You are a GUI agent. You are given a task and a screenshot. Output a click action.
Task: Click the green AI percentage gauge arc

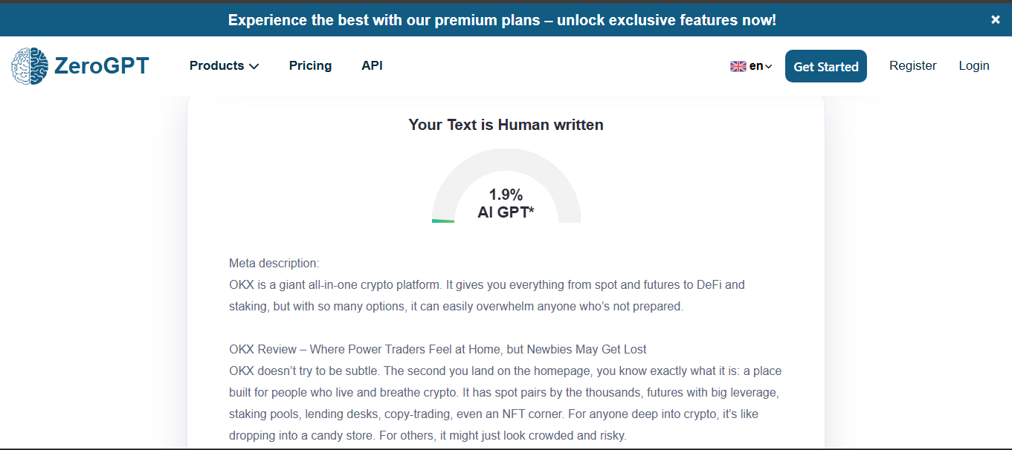point(443,221)
